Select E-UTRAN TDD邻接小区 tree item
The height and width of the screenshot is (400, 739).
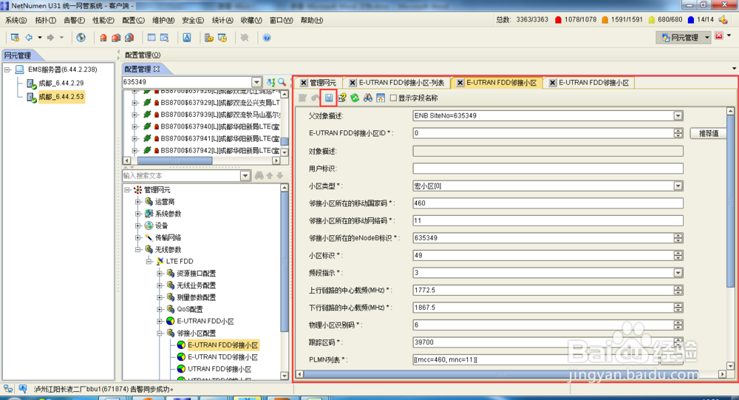222,357
